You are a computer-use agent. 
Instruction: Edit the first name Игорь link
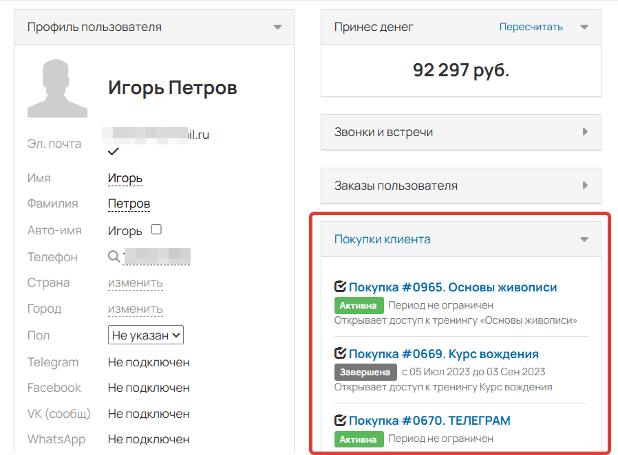tap(125, 177)
